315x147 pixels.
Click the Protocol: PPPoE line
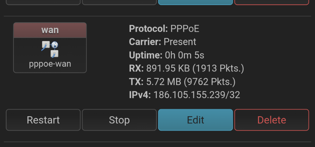(164, 29)
